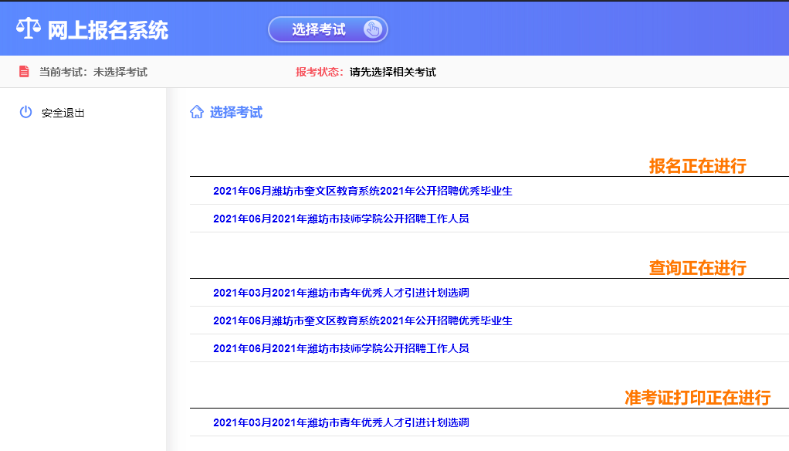This screenshot has width=789, height=451.
Task: Click the power icon next to 安全退出
Action: (x=25, y=112)
